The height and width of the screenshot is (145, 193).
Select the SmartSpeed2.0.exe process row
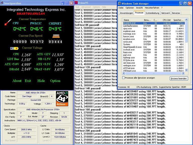click(x=154, y=47)
